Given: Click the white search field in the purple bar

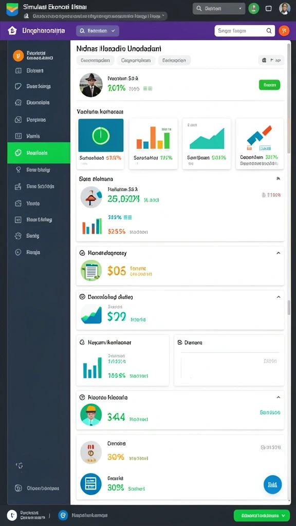Looking at the screenshot, I should point(245,31).
